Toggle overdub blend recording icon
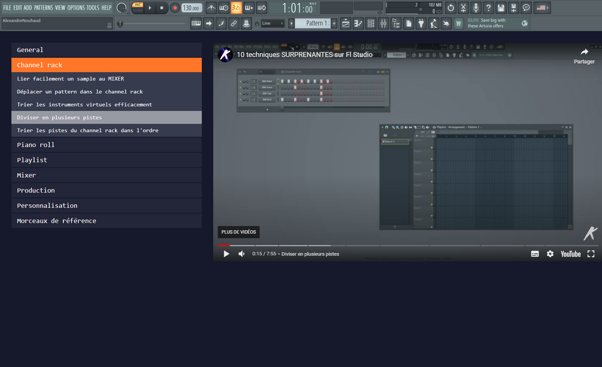Viewport: 602px width, 367px height. click(x=249, y=8)
